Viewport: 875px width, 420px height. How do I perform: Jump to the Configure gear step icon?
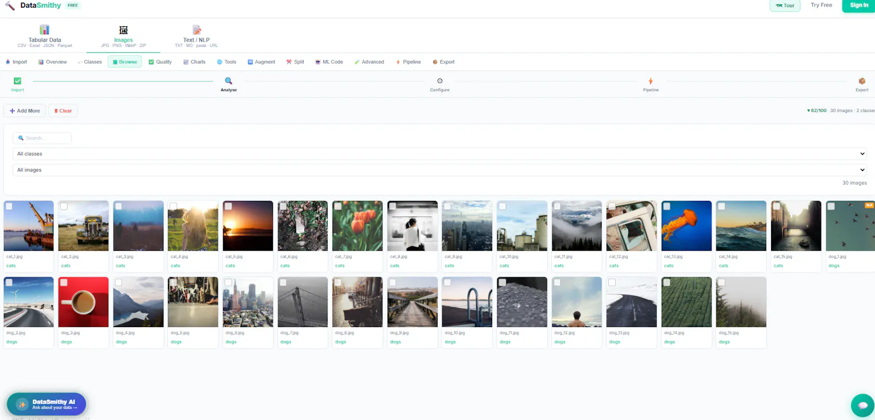click(x=440, y=81)
